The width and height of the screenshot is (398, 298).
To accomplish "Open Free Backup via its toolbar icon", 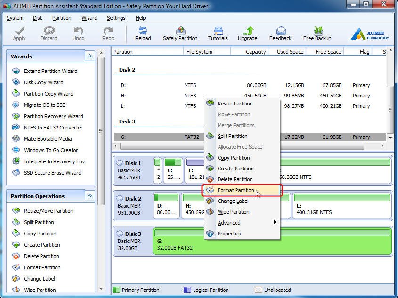I will tap(317, 32).
